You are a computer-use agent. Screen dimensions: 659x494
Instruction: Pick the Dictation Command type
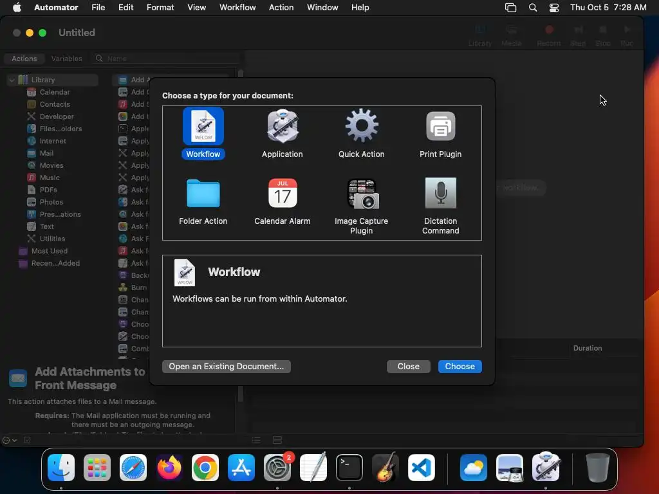(440, 206)
